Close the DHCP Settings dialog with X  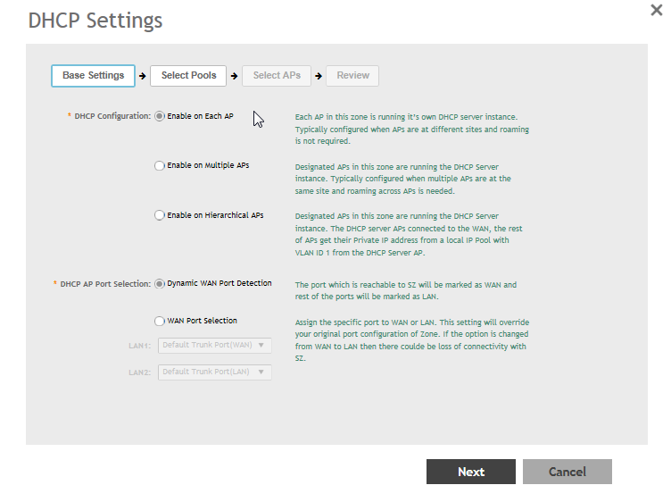(x=656, y=9)
